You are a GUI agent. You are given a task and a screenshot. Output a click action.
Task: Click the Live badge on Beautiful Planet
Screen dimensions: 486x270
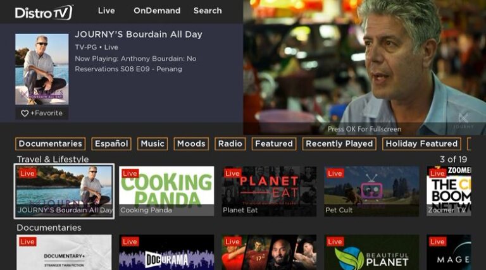[x=335, y=242]
